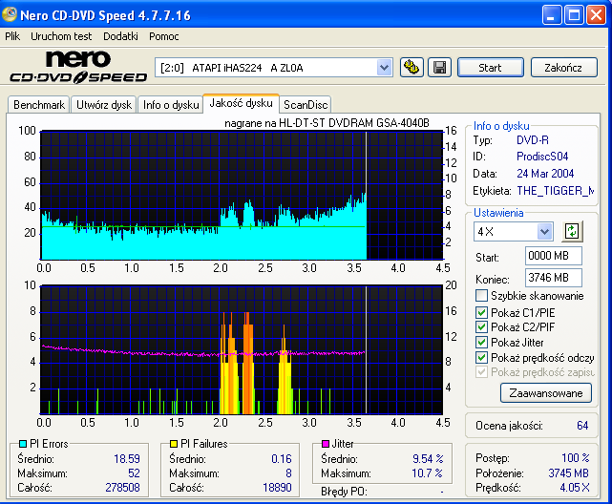
Task: Click PI Errors total 278508
Action: click(x=122, y=488)
